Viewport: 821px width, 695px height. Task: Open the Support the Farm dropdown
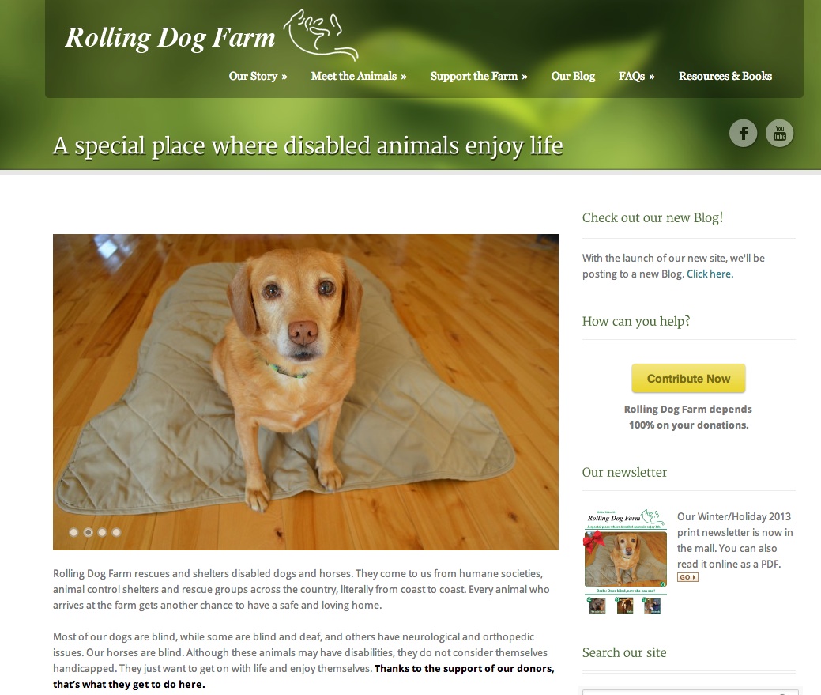(478, 76)
